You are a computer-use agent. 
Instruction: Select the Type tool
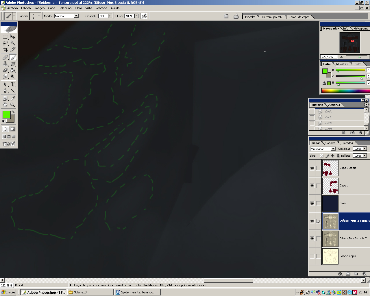pos(13,84)
